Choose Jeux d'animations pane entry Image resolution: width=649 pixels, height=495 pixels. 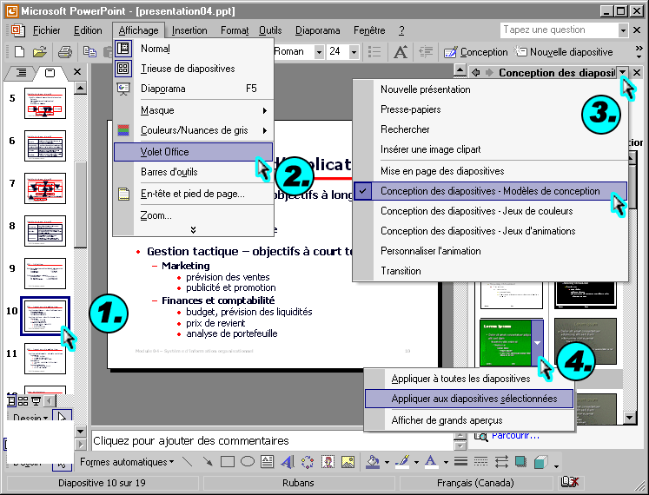click(491, 231)
